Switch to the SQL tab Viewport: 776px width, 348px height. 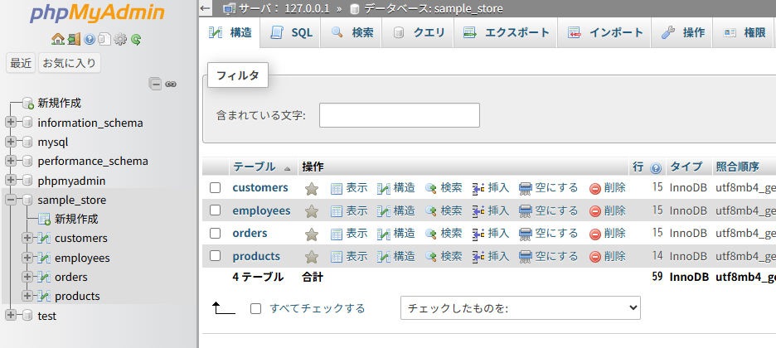pos(292,33)
